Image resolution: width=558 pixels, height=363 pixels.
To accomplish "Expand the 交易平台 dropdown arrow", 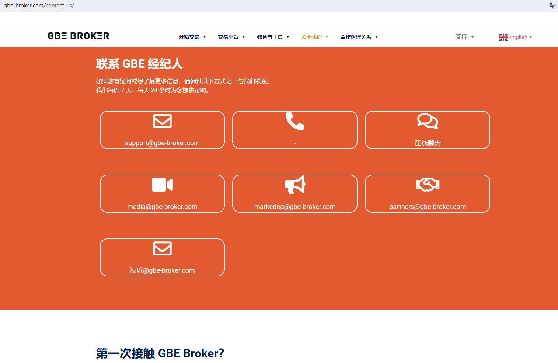I will (244, 37).
